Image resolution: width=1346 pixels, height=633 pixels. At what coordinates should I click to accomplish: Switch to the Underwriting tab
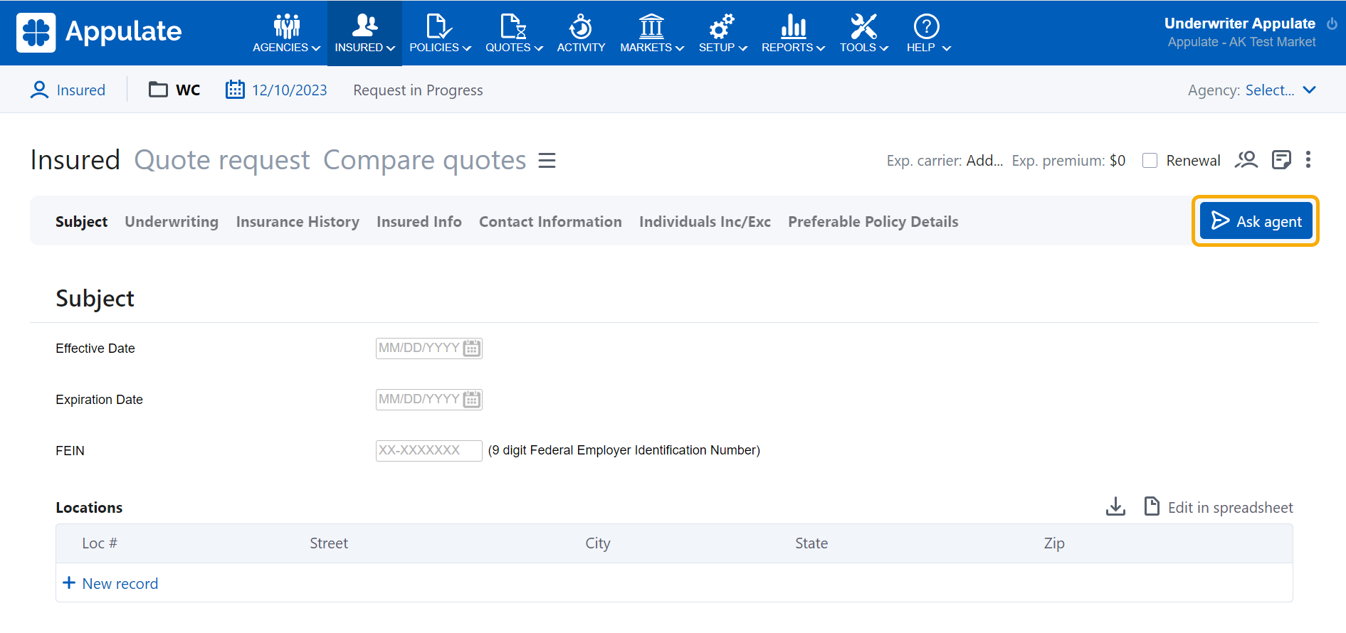(x=172, y=222)
